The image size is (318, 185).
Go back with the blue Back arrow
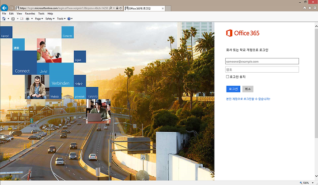[x=4, y=8]
